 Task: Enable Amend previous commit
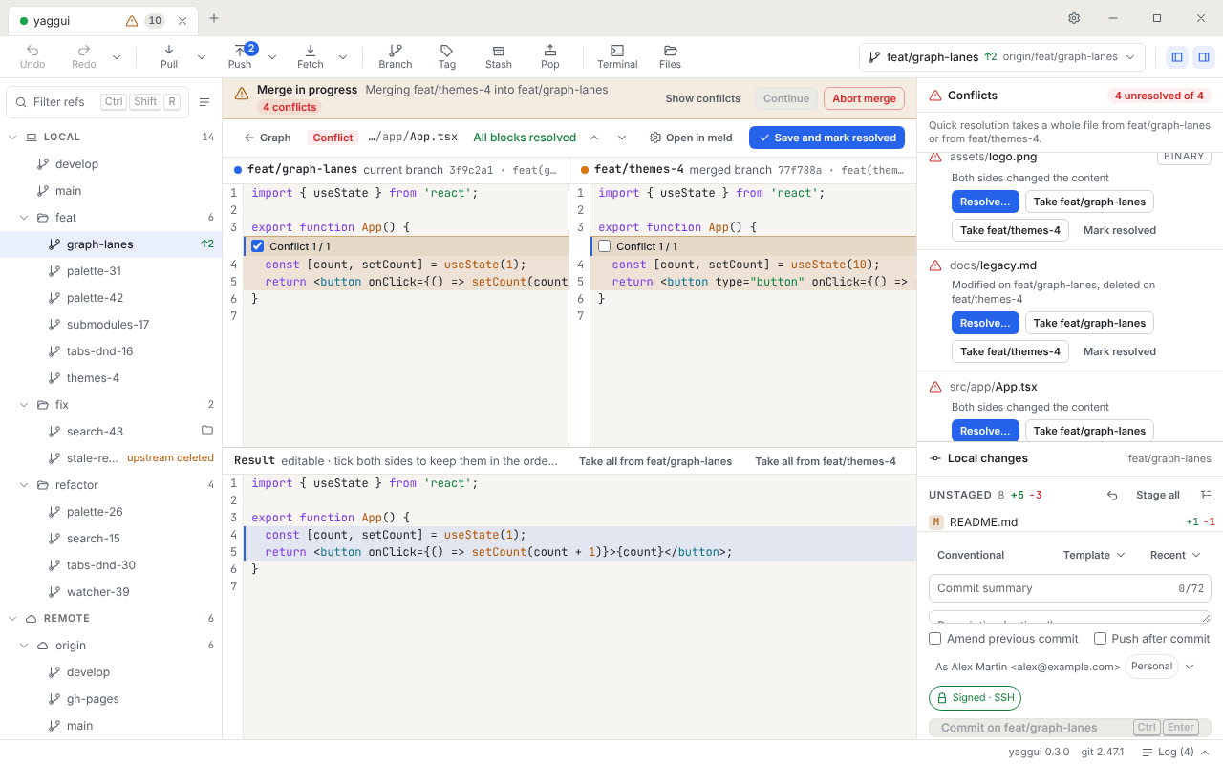coord(935,639)
